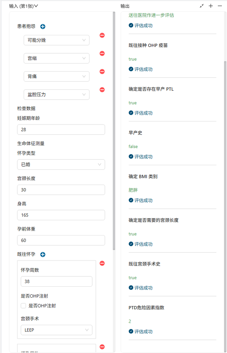Delete the 背痛 complaint row

102,72
